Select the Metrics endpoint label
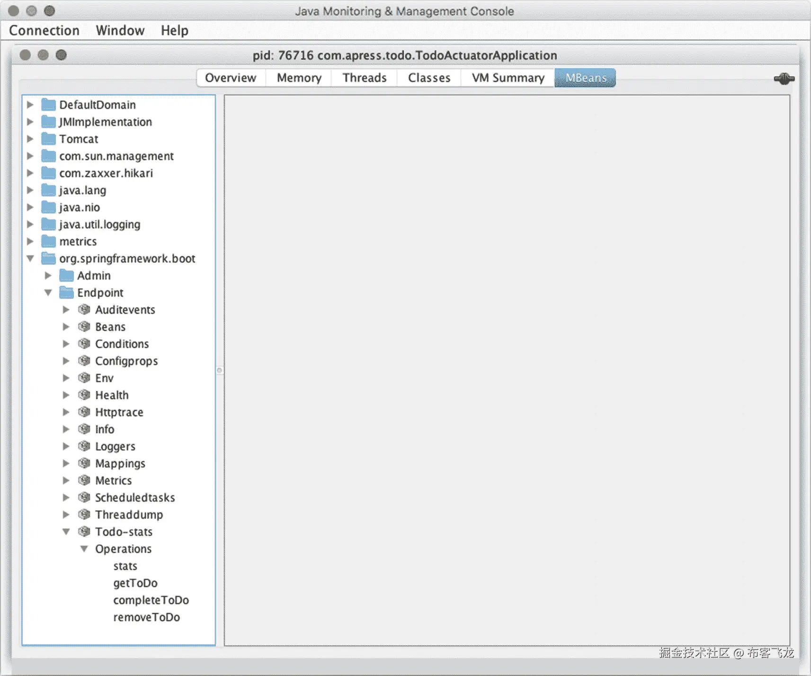Image resolution: width=811 pixels, height=676 pixels. (x=114, y=480)
